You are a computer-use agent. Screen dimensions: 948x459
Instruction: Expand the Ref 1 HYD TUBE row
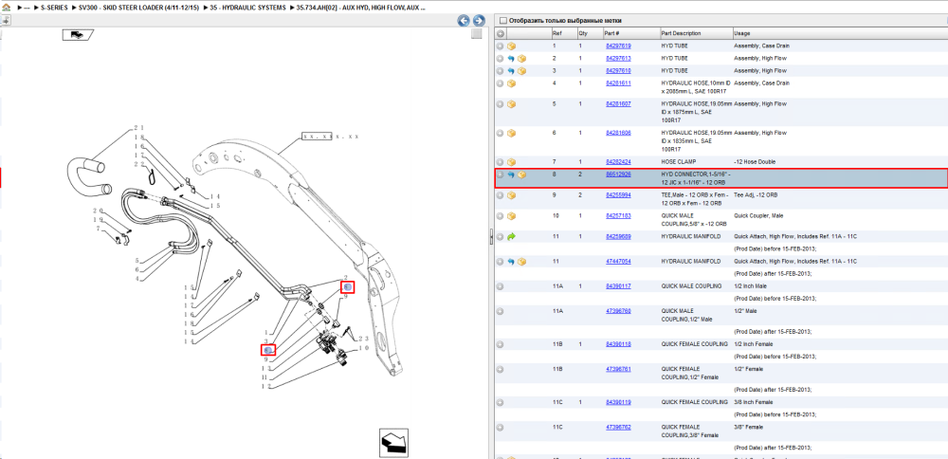pos(500,46)
